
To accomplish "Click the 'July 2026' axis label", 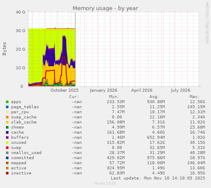I will tap(180, 90).
